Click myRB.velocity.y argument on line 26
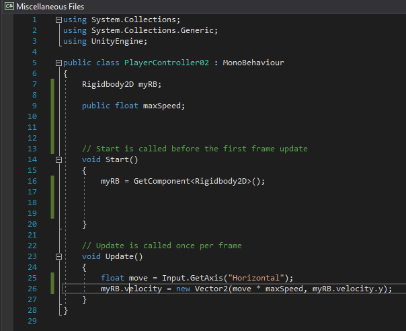406x331 pixels. pos(348,289)
